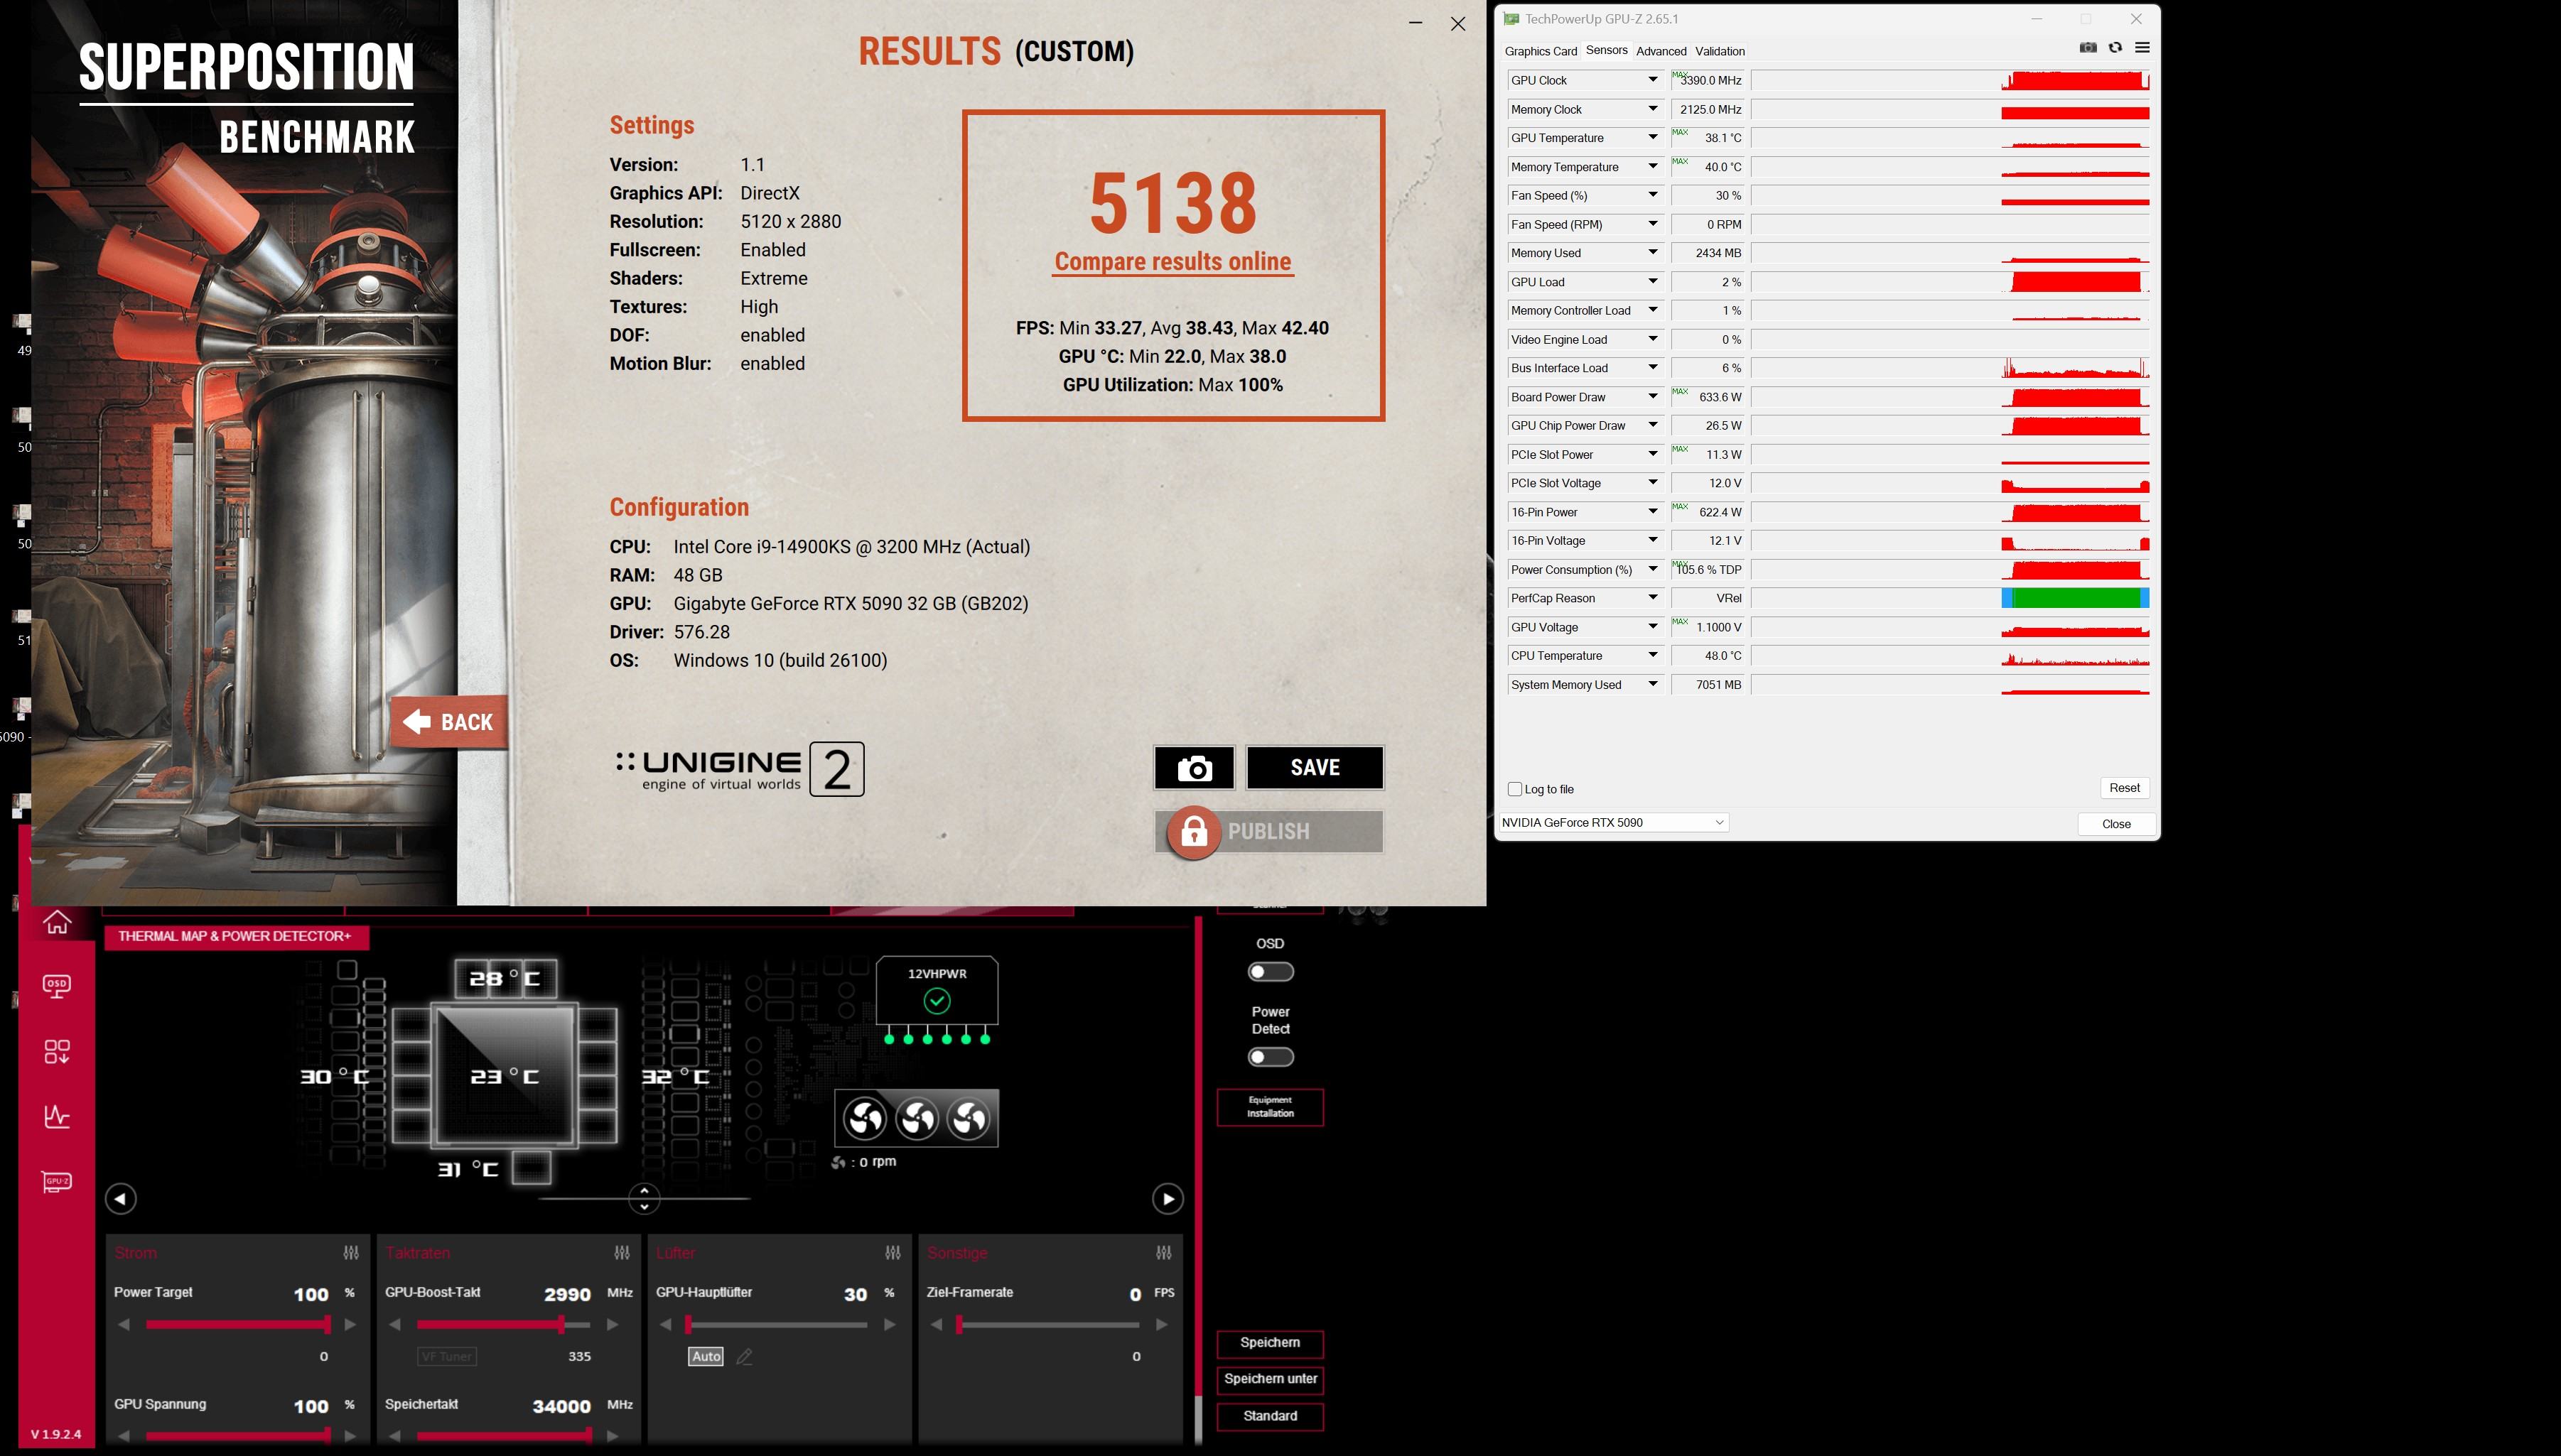The image size is (2561, 1456).
Task: Click the fan curve edit pencil icon
Action: click(744, 1357)
